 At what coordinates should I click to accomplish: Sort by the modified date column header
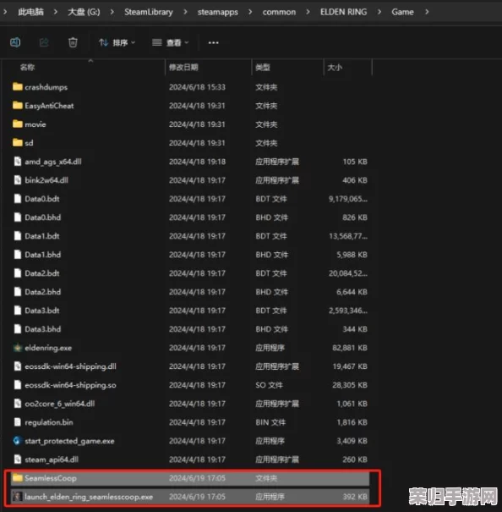point(183,68)
